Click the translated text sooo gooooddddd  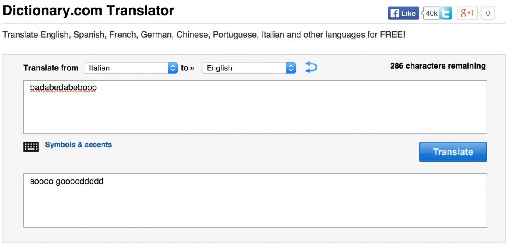[x=67, y=182]
